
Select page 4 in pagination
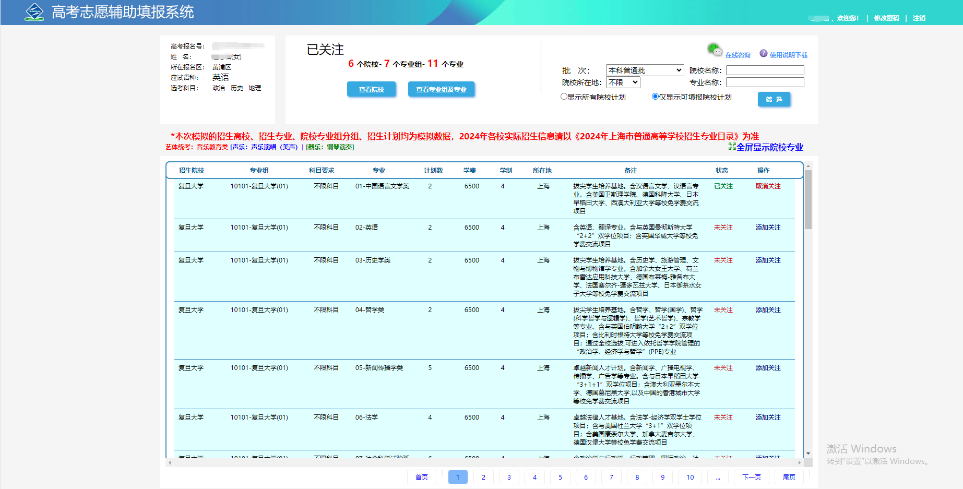coord(534,477)
